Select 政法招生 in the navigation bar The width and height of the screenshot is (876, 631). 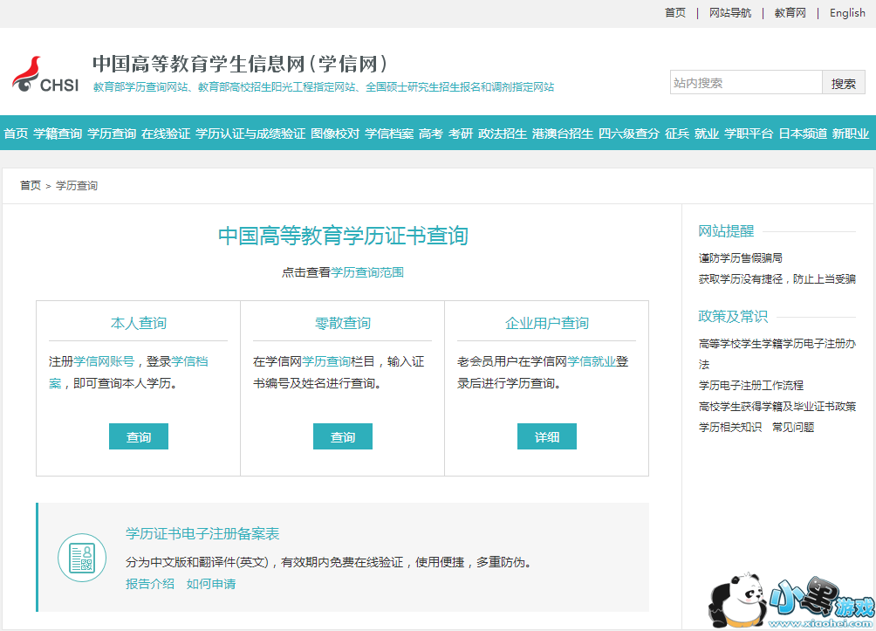point(503,134)
